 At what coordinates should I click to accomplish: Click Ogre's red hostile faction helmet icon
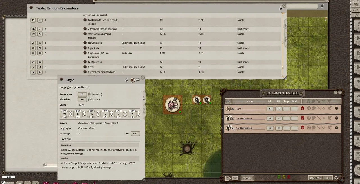tap(303, 108)
